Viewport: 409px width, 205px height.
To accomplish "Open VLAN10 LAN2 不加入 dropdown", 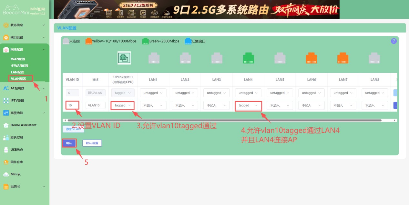I will pyautogui.click(x=185, y=105).
